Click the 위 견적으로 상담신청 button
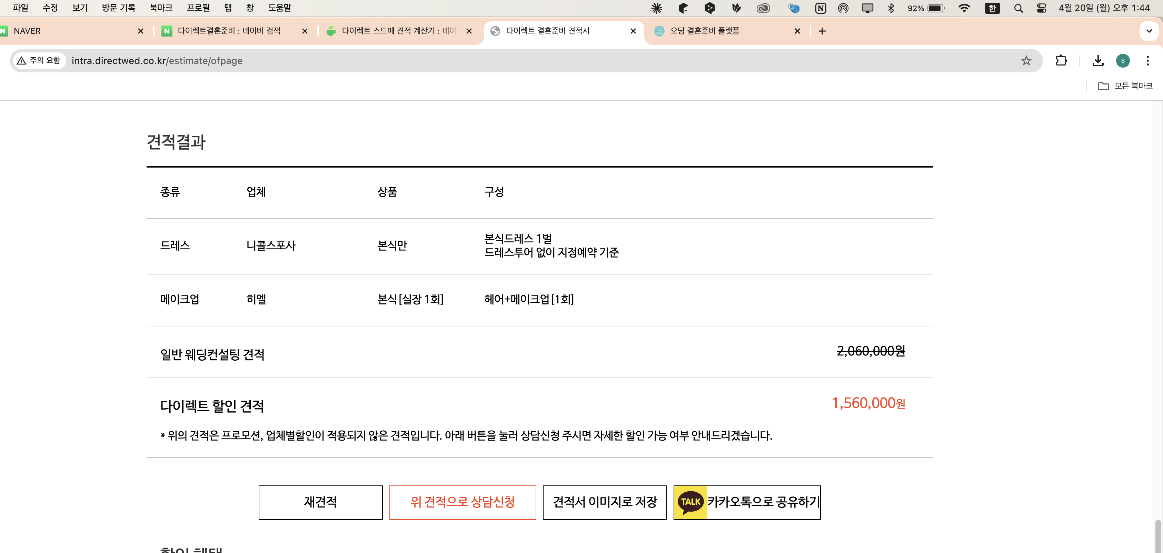Image resolution: width=1163 pixels, height=553 pixels. (462, 502)
